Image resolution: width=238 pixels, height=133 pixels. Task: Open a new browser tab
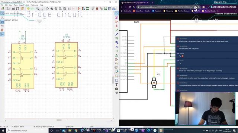(152, 3)
